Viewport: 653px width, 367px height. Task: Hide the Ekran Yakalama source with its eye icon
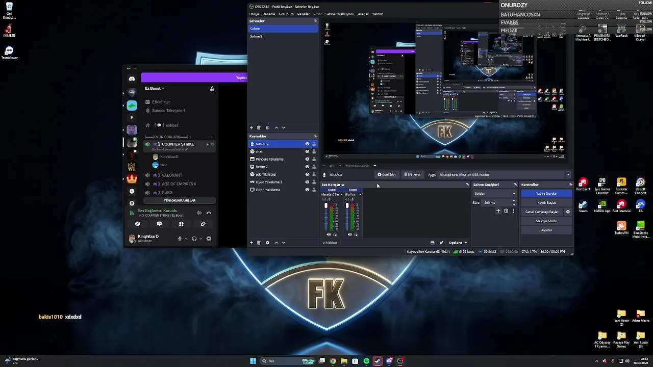pos(307,190)
